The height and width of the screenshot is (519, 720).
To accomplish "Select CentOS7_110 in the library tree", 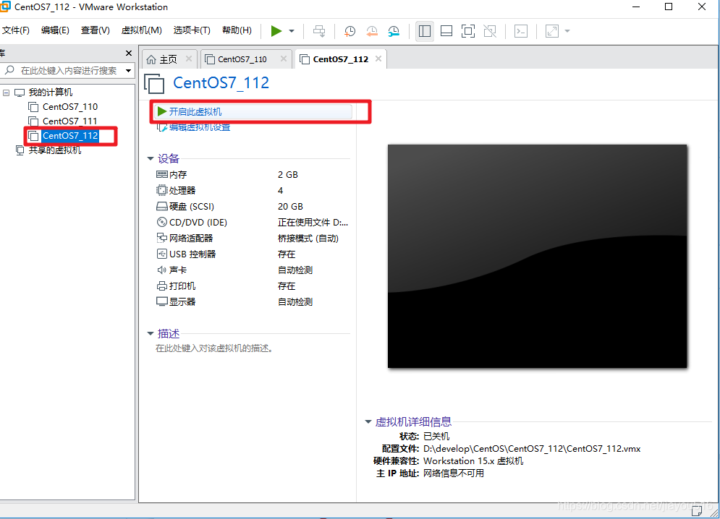I will click(69, 107).
